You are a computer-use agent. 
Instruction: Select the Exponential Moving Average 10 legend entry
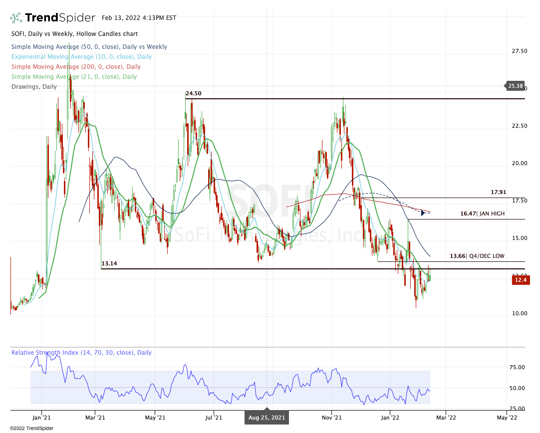[82, 57]
